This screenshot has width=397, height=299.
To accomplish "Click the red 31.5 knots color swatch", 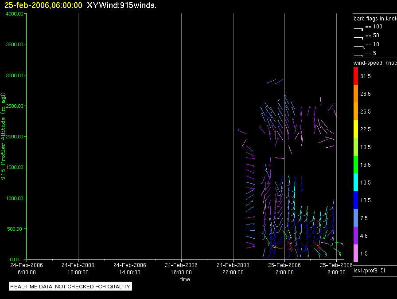I will (x=356, y=76).
